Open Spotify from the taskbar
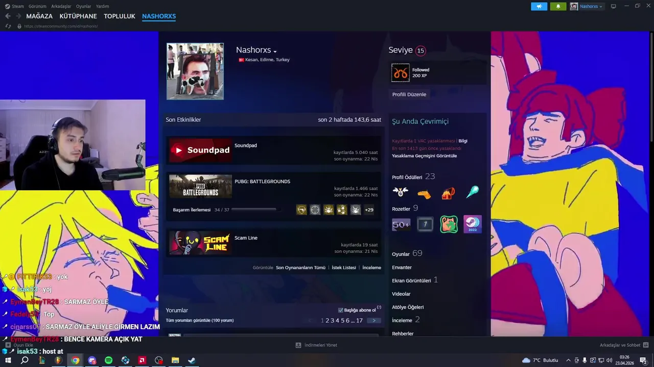Viewport: 654px width, 367px height. click(108, 360)
